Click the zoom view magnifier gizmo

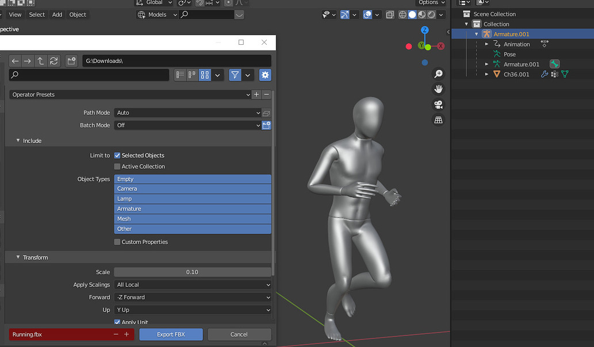tap(438, 74)
